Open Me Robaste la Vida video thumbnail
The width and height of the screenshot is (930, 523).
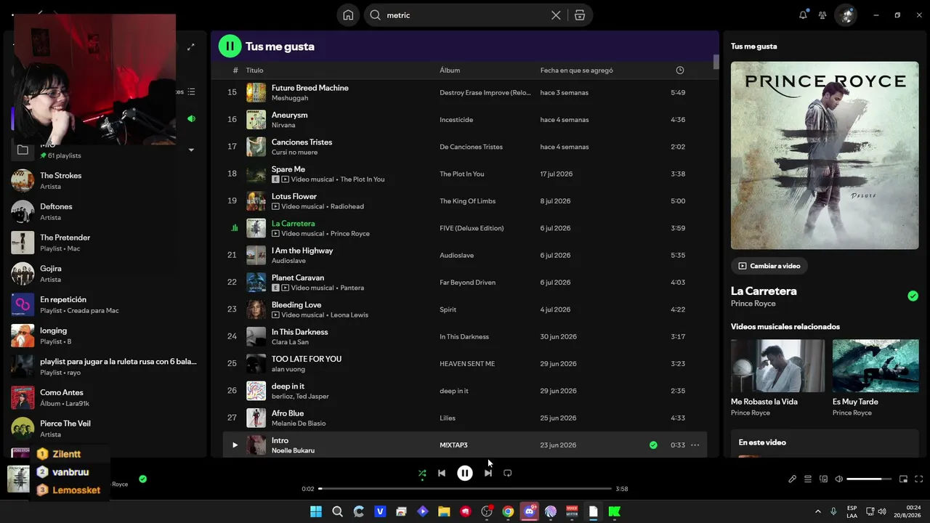click(x=777, y=366)
